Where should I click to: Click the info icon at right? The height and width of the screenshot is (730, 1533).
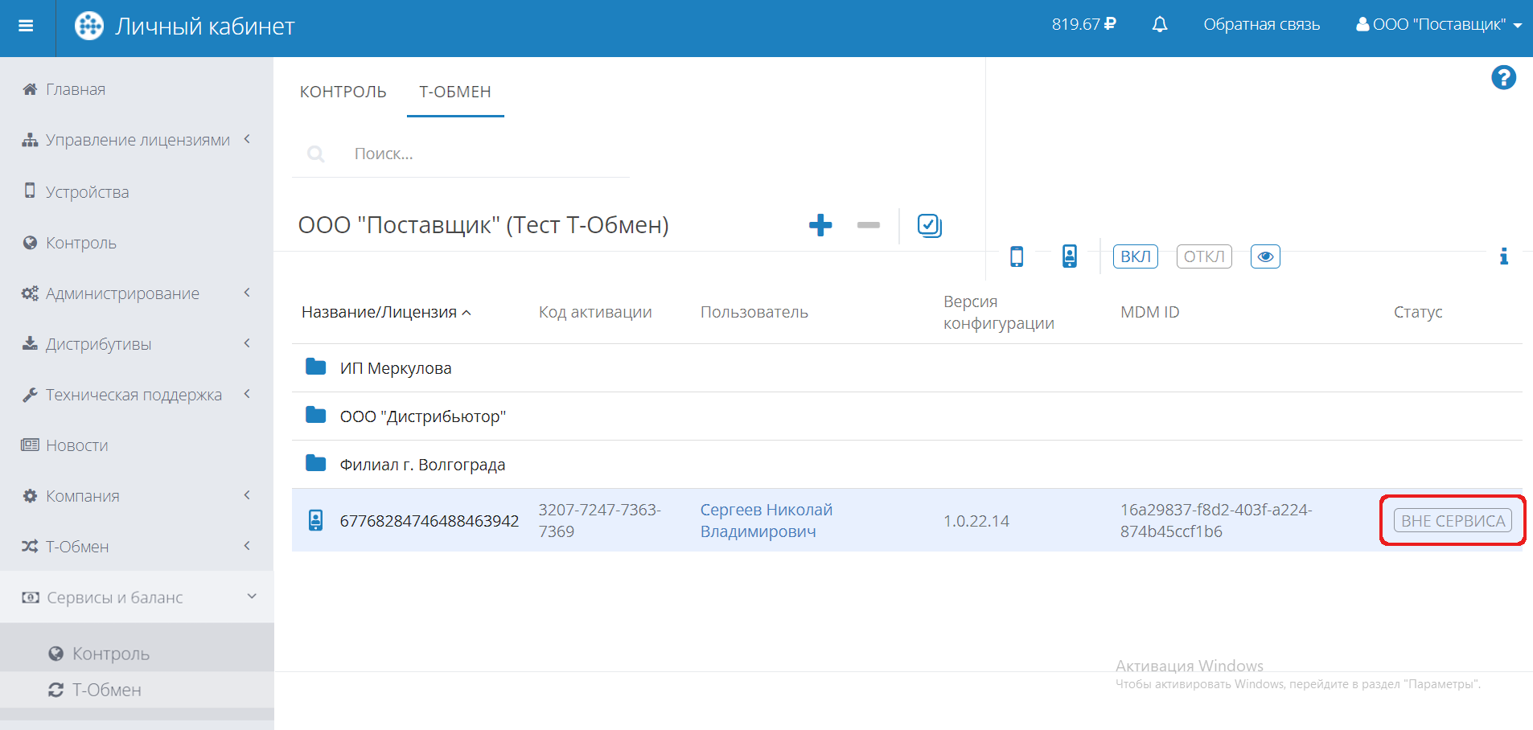tap(1502, 256)
